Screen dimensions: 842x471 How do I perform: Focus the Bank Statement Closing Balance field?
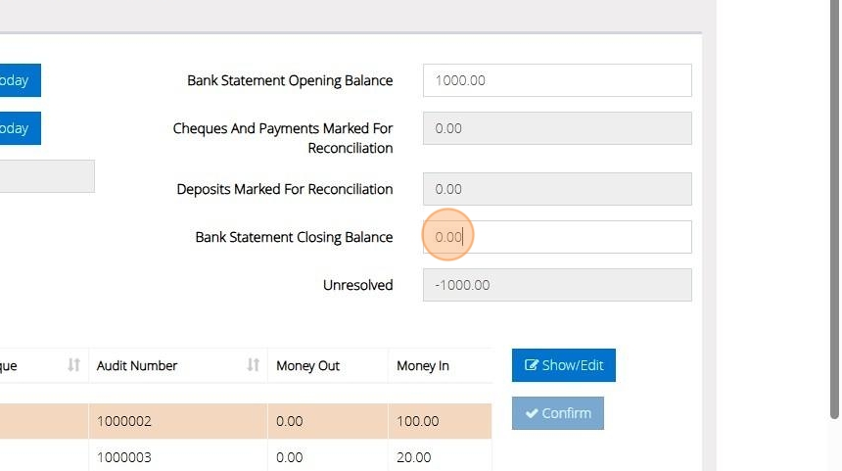coord(557,237)
